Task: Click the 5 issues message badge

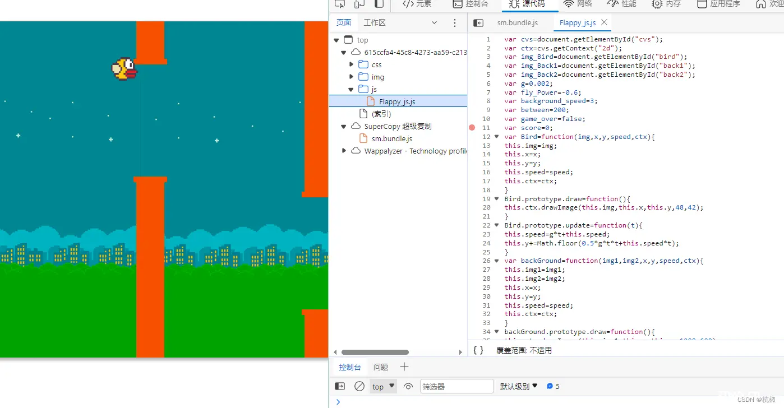Action: tap(553, 386)
